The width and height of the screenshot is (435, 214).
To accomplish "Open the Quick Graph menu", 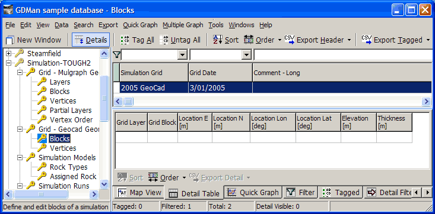I will (140, 25).
